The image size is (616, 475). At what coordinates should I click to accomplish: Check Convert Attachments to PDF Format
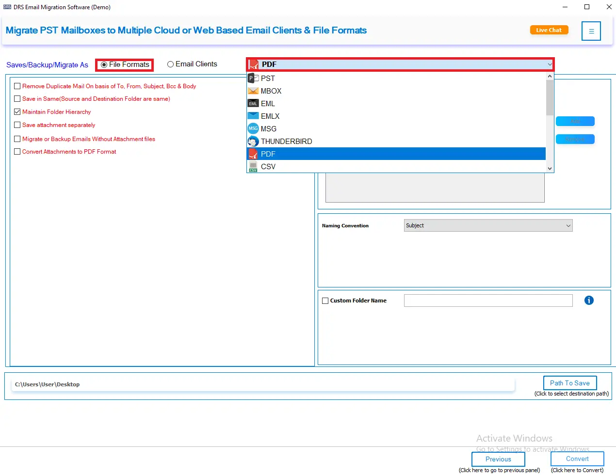[17, 152]
